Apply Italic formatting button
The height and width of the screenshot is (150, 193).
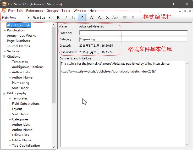66,18
